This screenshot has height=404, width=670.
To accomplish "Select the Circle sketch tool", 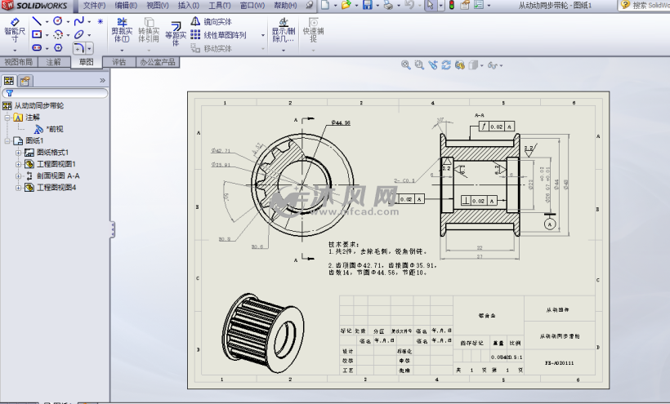I will (x=58, y=21).
